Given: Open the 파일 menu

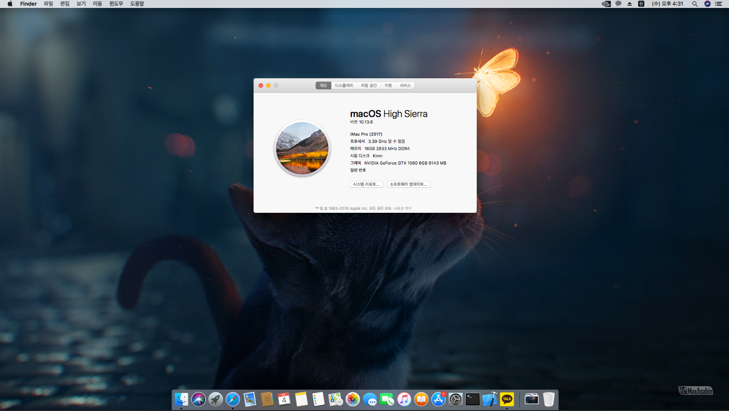Looking at the screenshot, I should [x=48, y=4].
